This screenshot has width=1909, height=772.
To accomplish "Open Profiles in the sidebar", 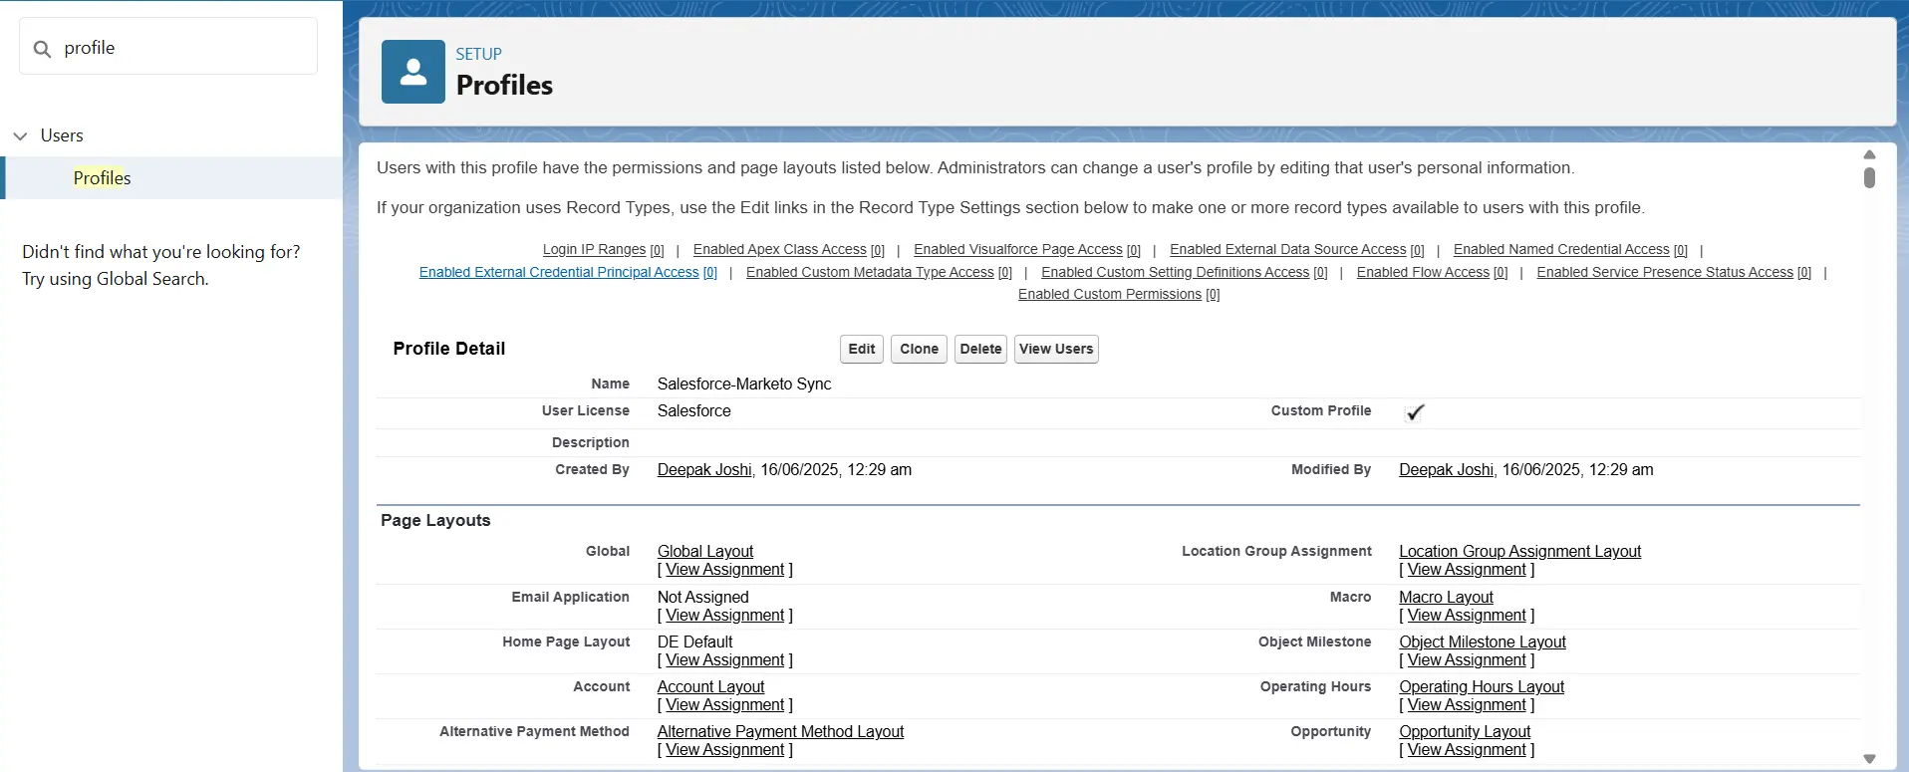I will pyautogui.click(x=102, y=178).
